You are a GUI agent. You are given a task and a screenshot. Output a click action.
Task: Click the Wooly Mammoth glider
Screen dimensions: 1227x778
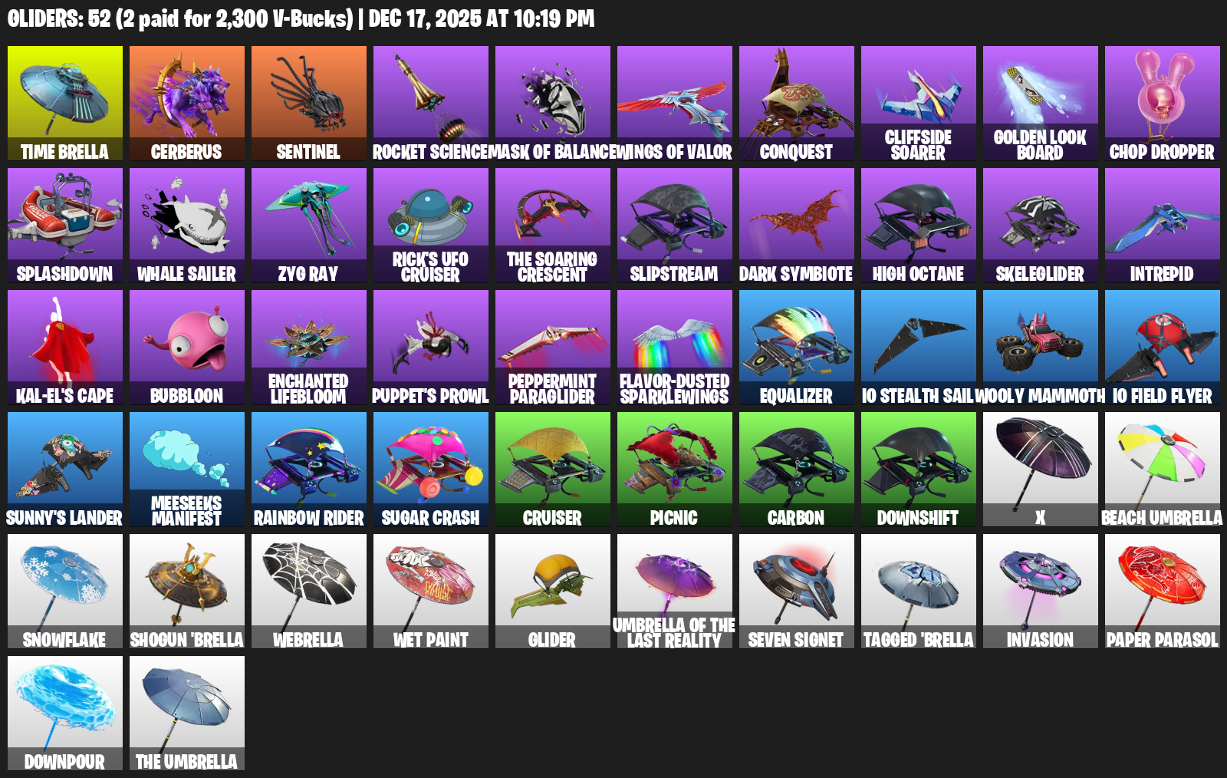tap(1041, 348)
